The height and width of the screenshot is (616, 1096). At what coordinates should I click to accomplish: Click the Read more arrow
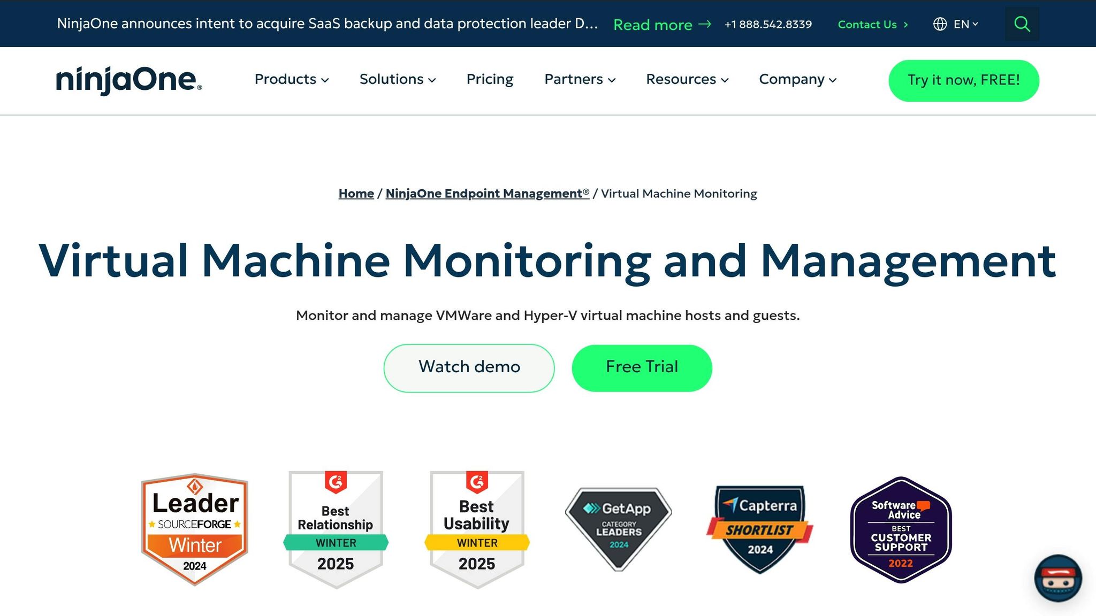point(704,24)
